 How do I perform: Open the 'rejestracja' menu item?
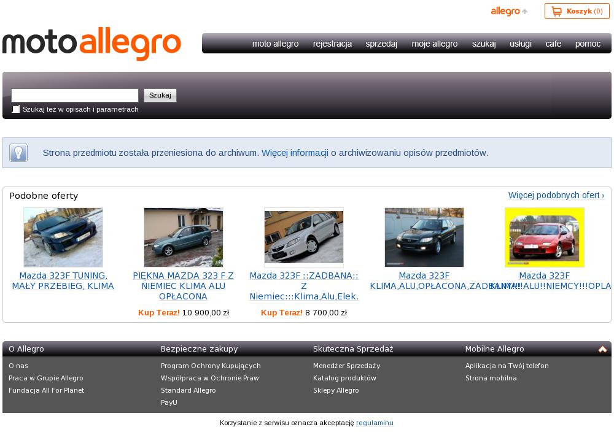point(332,44)
